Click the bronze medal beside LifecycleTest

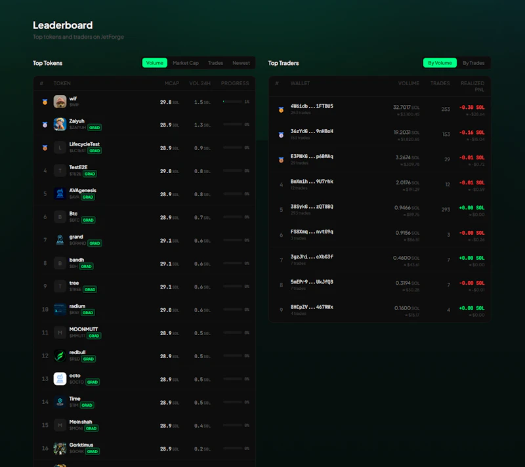tap(45, 148)
